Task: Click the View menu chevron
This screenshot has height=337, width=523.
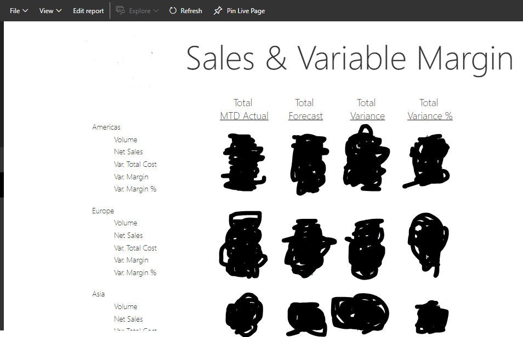Action: pos(59,10)
